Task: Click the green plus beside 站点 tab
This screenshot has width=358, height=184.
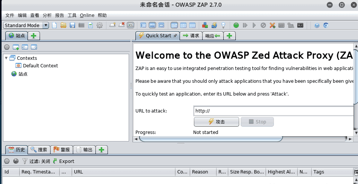Action: click(34, 36)
